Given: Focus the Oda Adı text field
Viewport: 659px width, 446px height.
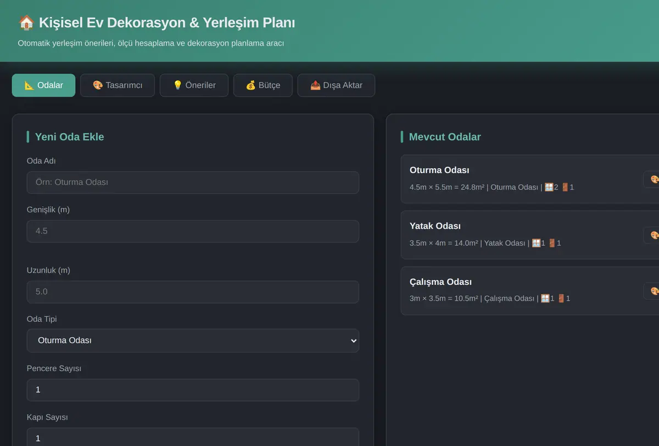Looking at the screenshot, I should pyautogui.click(x=193, y=182).
